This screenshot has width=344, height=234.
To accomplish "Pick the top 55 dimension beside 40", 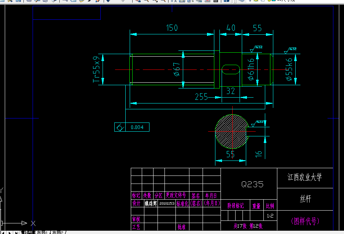I will 257,28.
